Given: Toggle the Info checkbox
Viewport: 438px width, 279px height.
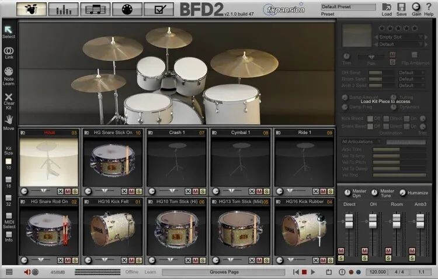Looking at the screenshot, I should (9, 234).
